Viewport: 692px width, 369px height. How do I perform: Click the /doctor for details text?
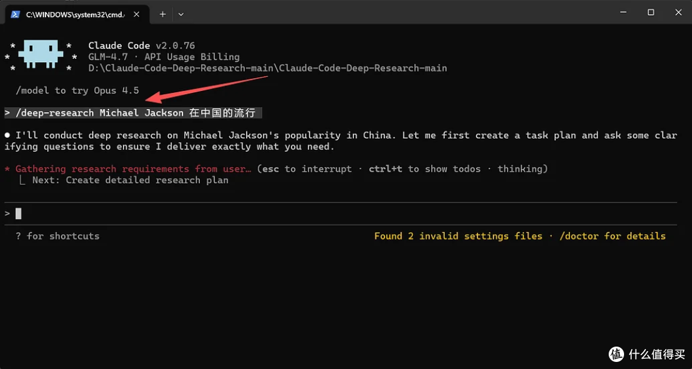(x=612, y=236)
